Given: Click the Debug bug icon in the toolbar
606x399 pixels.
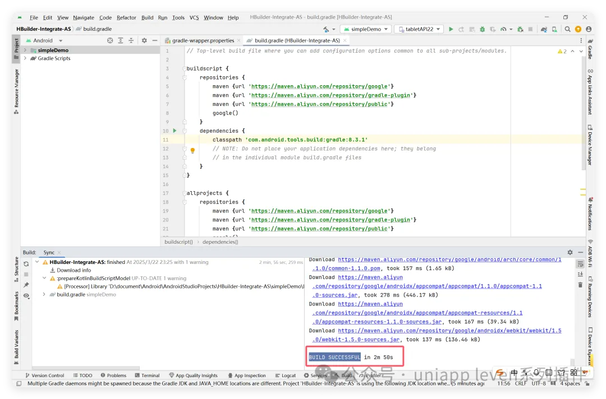Looking at the screenshot, I should click(x=483, y=29).
